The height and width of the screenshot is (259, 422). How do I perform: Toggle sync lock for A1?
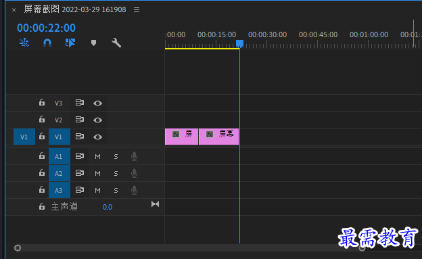pyautogui.click(x=79, y=156)
